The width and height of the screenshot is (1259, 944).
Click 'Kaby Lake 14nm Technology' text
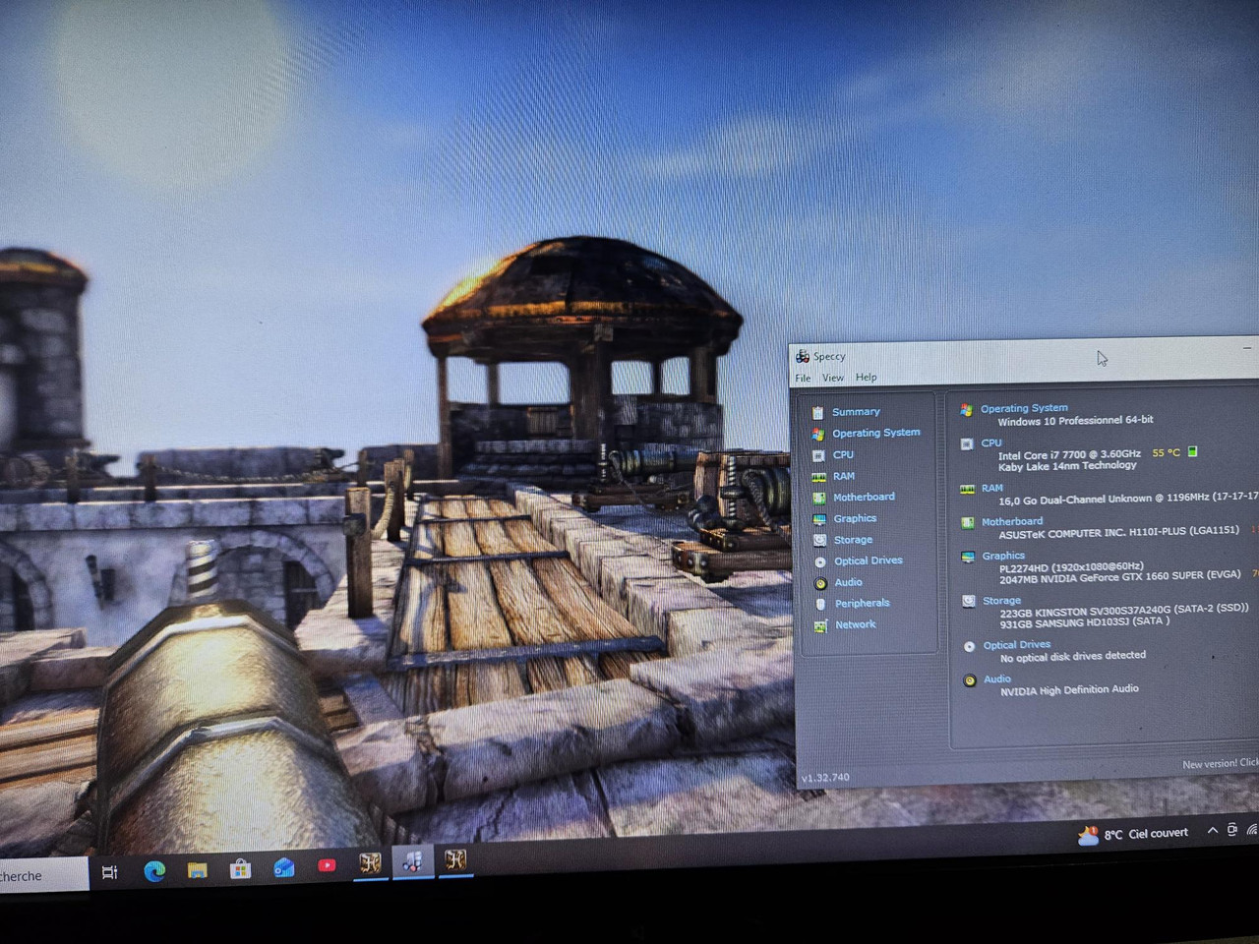1067,466
